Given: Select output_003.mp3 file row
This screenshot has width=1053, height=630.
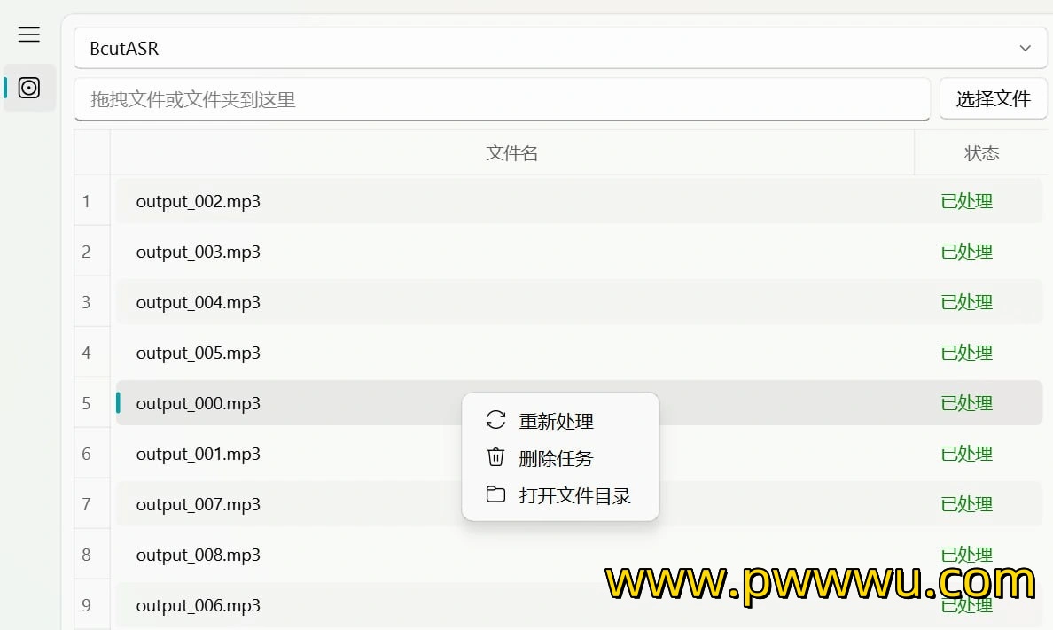Looking at the screenshot, I should point(579,251).
